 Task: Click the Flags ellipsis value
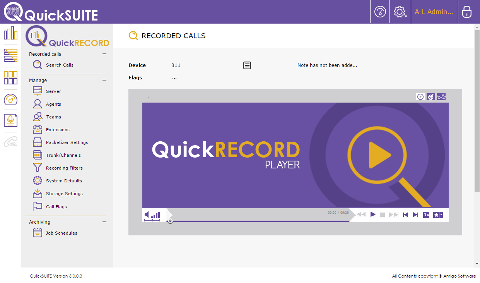(174, 77)
